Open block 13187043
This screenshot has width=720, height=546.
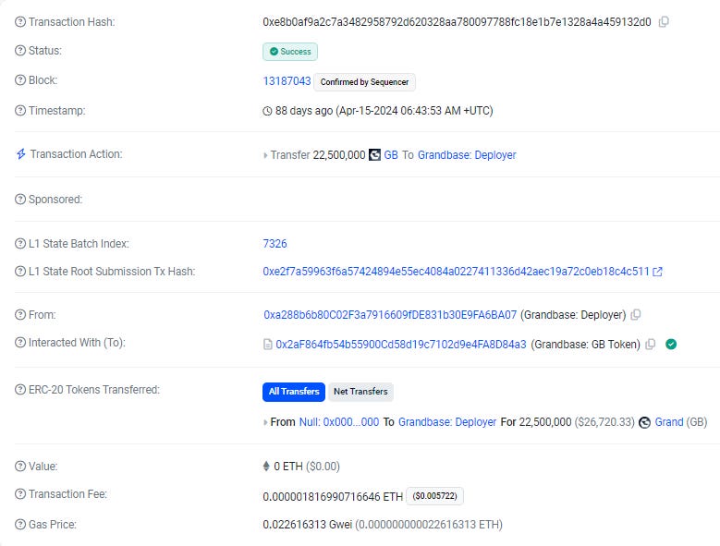click(287, 81)
